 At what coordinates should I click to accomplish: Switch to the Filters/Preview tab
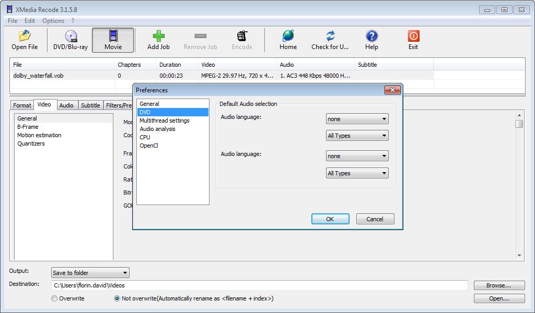coord(118,105)
